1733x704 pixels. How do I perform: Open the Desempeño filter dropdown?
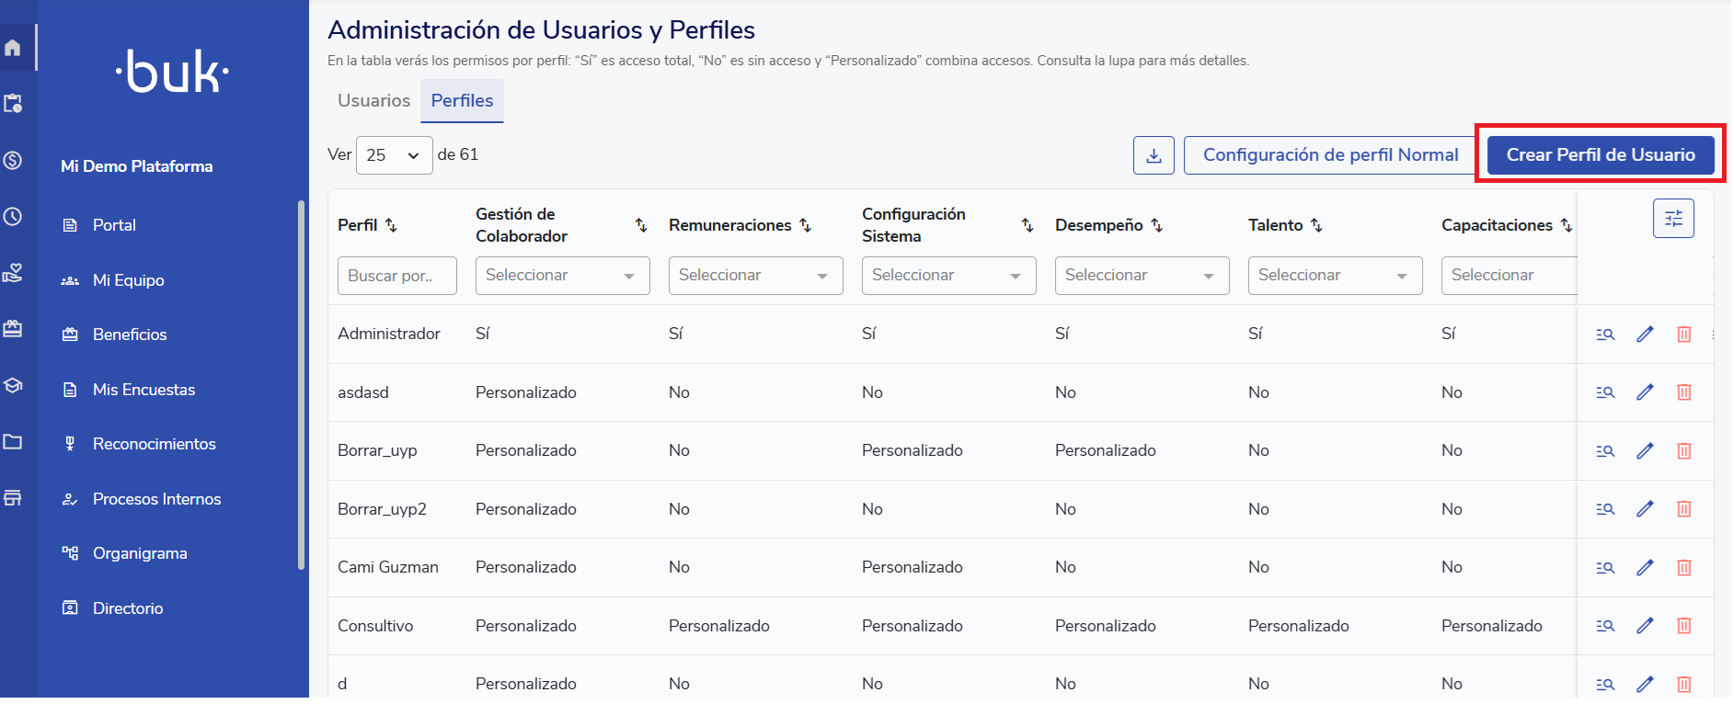[x=1142, y=276]
